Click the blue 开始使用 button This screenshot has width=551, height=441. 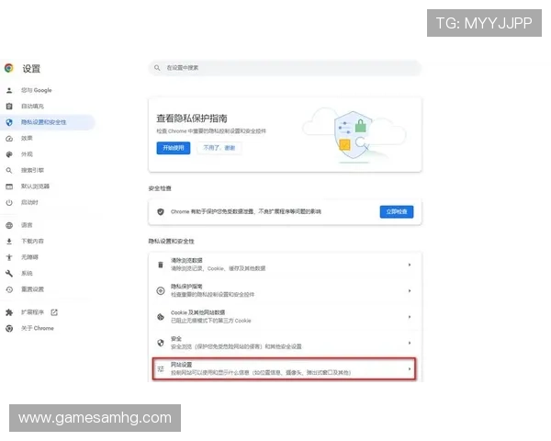(174, 148)
